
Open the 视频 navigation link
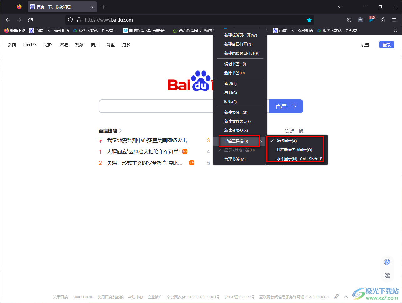coord(79,45)
